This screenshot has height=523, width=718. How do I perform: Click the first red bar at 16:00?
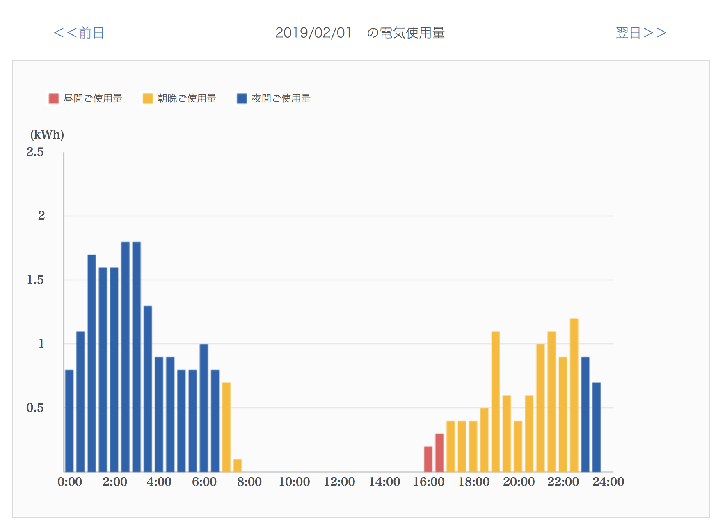click(428, 459)
